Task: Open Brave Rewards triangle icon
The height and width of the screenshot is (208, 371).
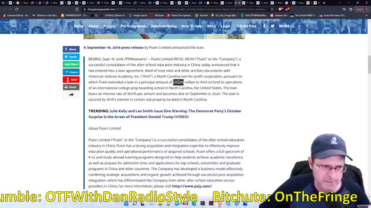Action: point(287,9)
